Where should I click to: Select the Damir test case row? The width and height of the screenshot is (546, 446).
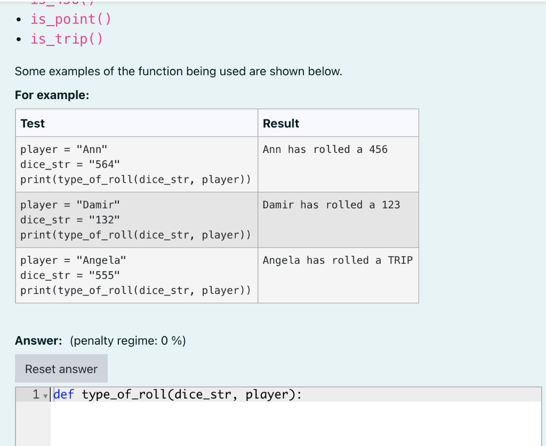(x=136, y=220)
